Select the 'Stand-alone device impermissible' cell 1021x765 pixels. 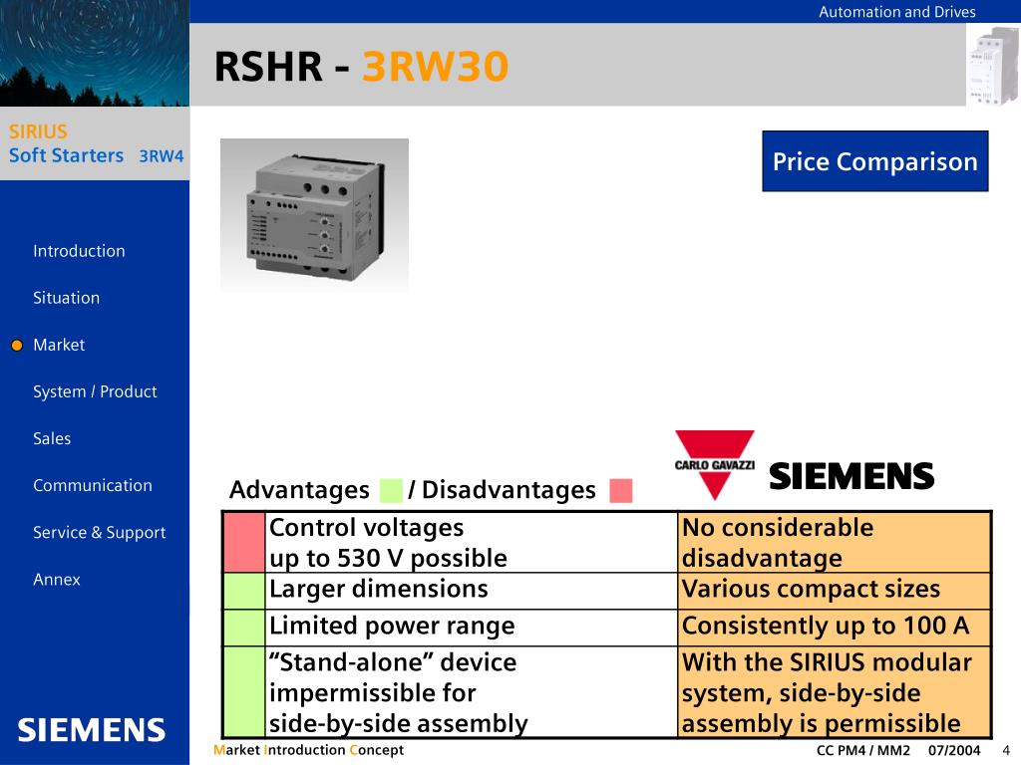(472, 691)
